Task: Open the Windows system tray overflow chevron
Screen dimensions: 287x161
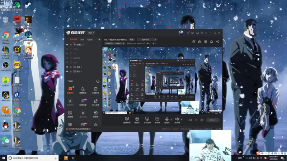Action: pos(247,158)
